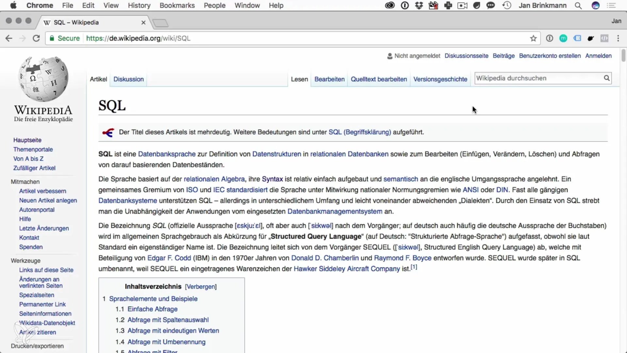The height and width of the screenshot is (353, 627).
Task: Open the Window menu
Action: (x=247, y=5)
